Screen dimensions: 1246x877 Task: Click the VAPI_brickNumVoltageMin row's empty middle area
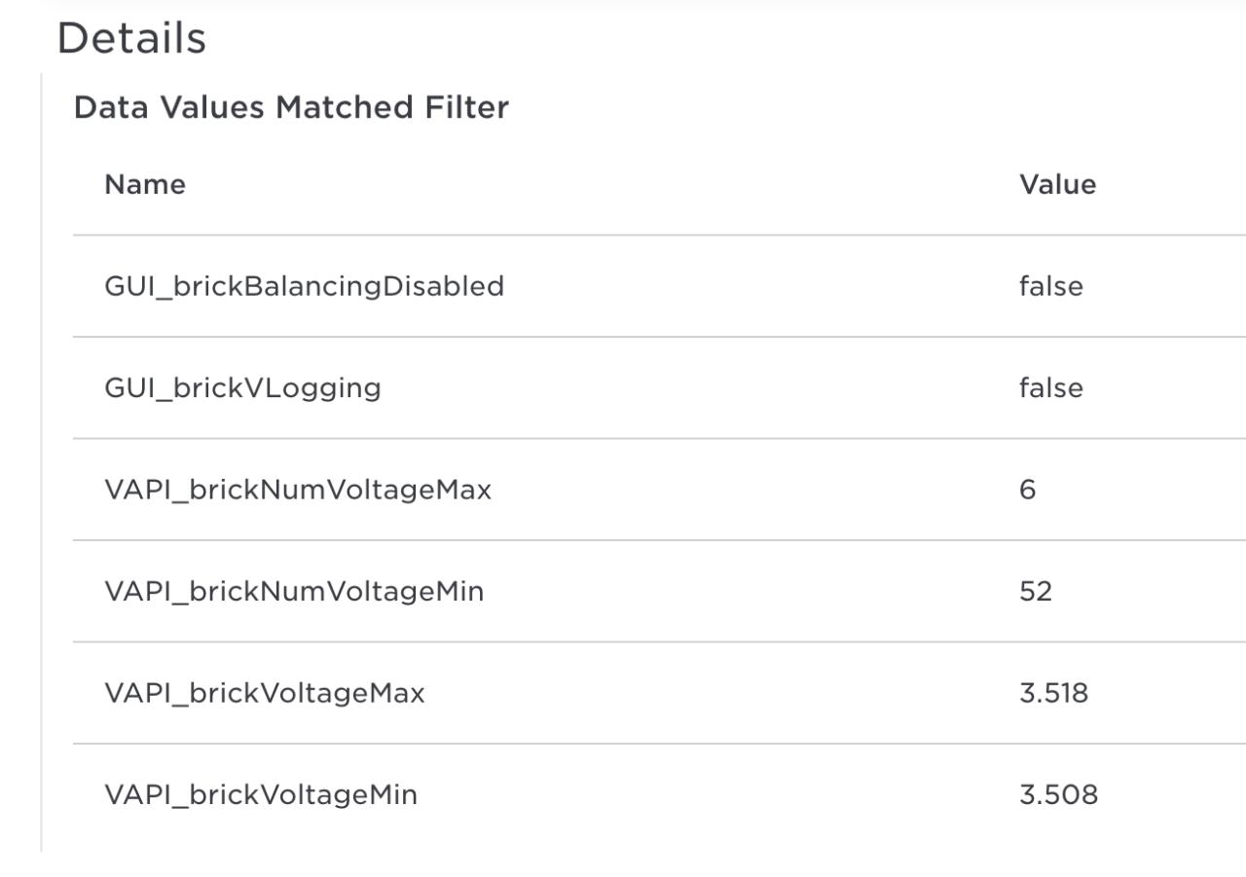750,591
